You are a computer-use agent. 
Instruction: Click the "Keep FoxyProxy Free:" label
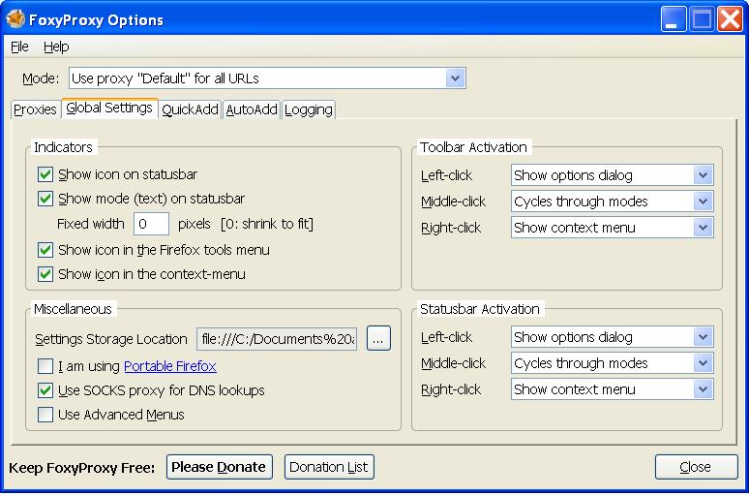tap(81, 468)
